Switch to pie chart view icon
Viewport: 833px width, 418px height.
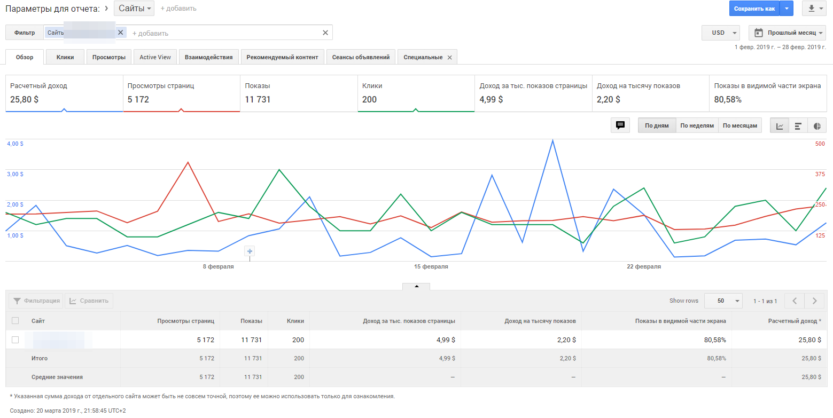(817, 126)
